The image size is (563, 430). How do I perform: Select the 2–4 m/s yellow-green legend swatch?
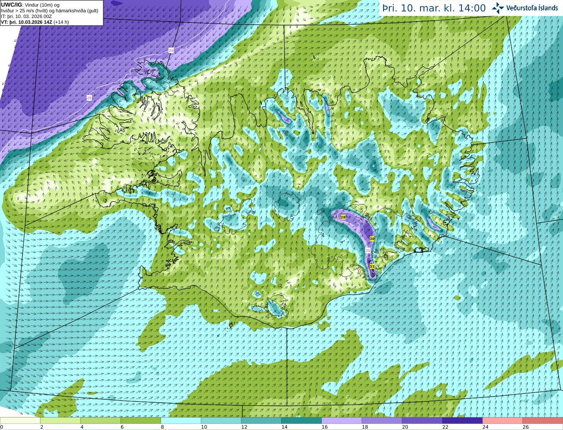(61, 420)
